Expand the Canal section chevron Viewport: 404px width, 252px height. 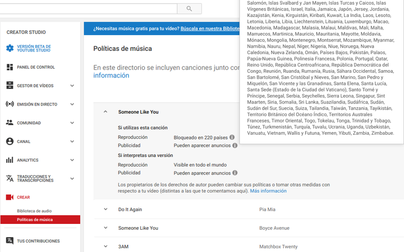pos(72,142)
